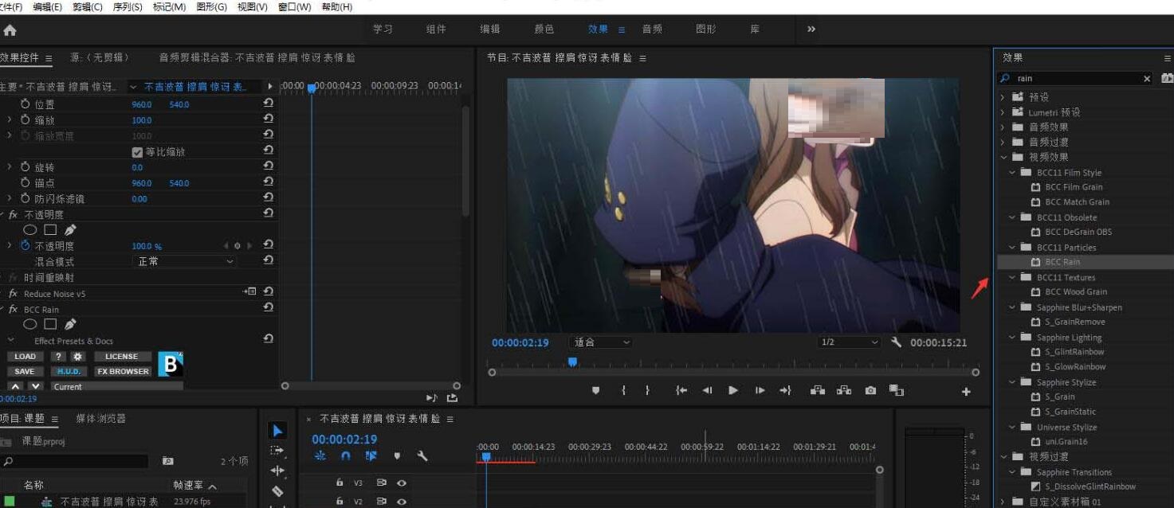This screenshot has height=508, width=1174.
Task: Create ellipse mask under 不透明度
Action: click(30, 230)
